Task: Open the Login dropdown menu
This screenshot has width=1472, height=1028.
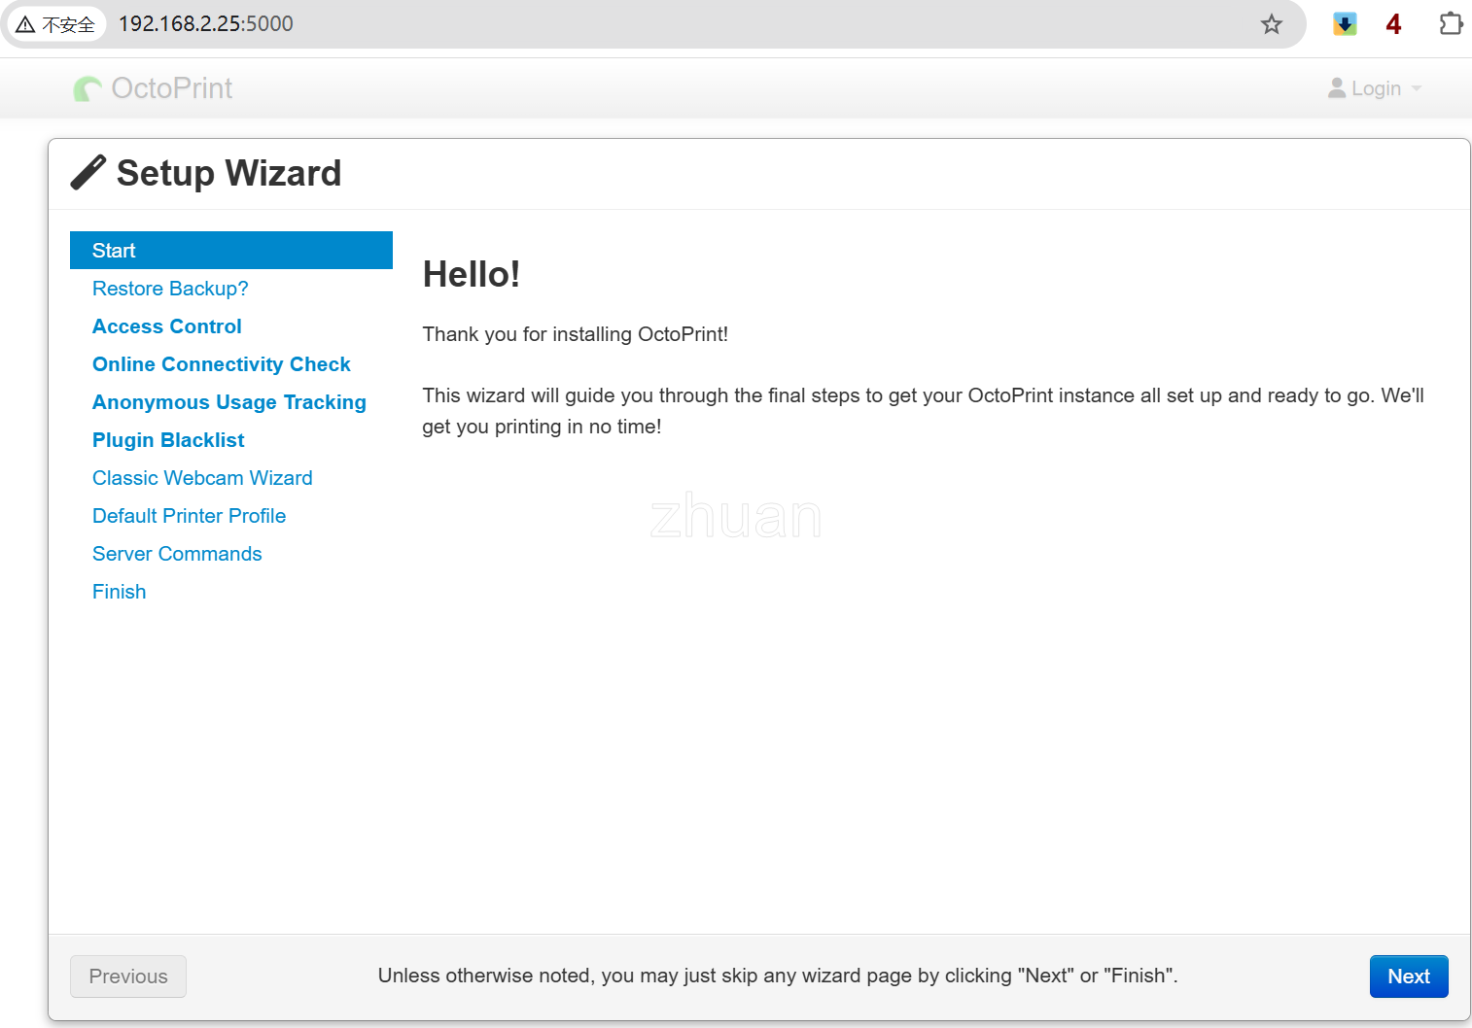Action: [x=1375, y=88]
